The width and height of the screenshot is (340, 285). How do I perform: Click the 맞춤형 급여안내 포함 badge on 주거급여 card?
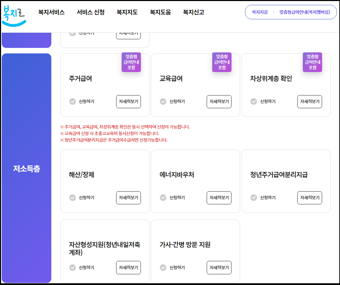coord(131,62)
